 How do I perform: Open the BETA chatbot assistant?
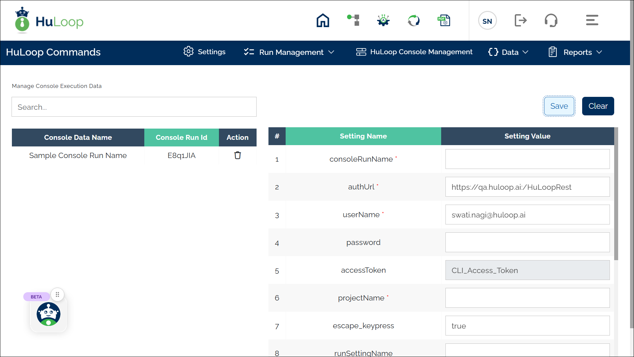tap(49, 314)
